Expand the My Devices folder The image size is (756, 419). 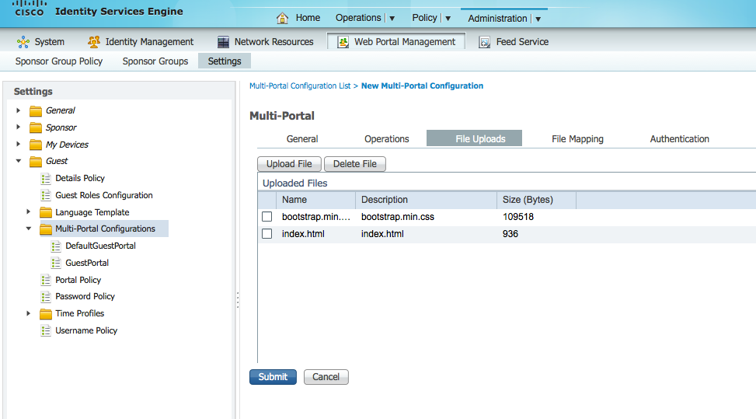[x=19, y=144]
